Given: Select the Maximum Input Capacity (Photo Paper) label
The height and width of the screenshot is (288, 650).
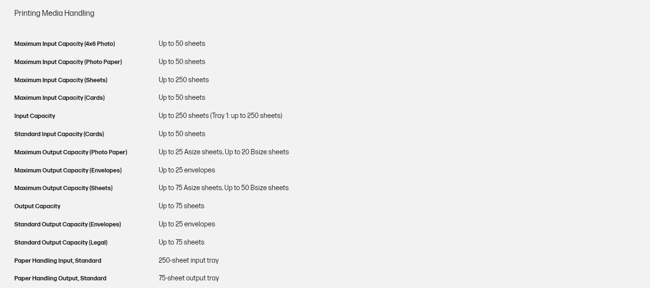Looking at the screenshot, I should pos(68,62).
